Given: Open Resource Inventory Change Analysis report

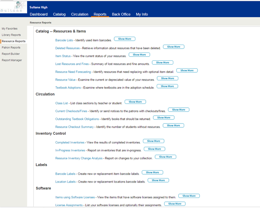Looking at the screenshot, I should click(x=79, y=158).
